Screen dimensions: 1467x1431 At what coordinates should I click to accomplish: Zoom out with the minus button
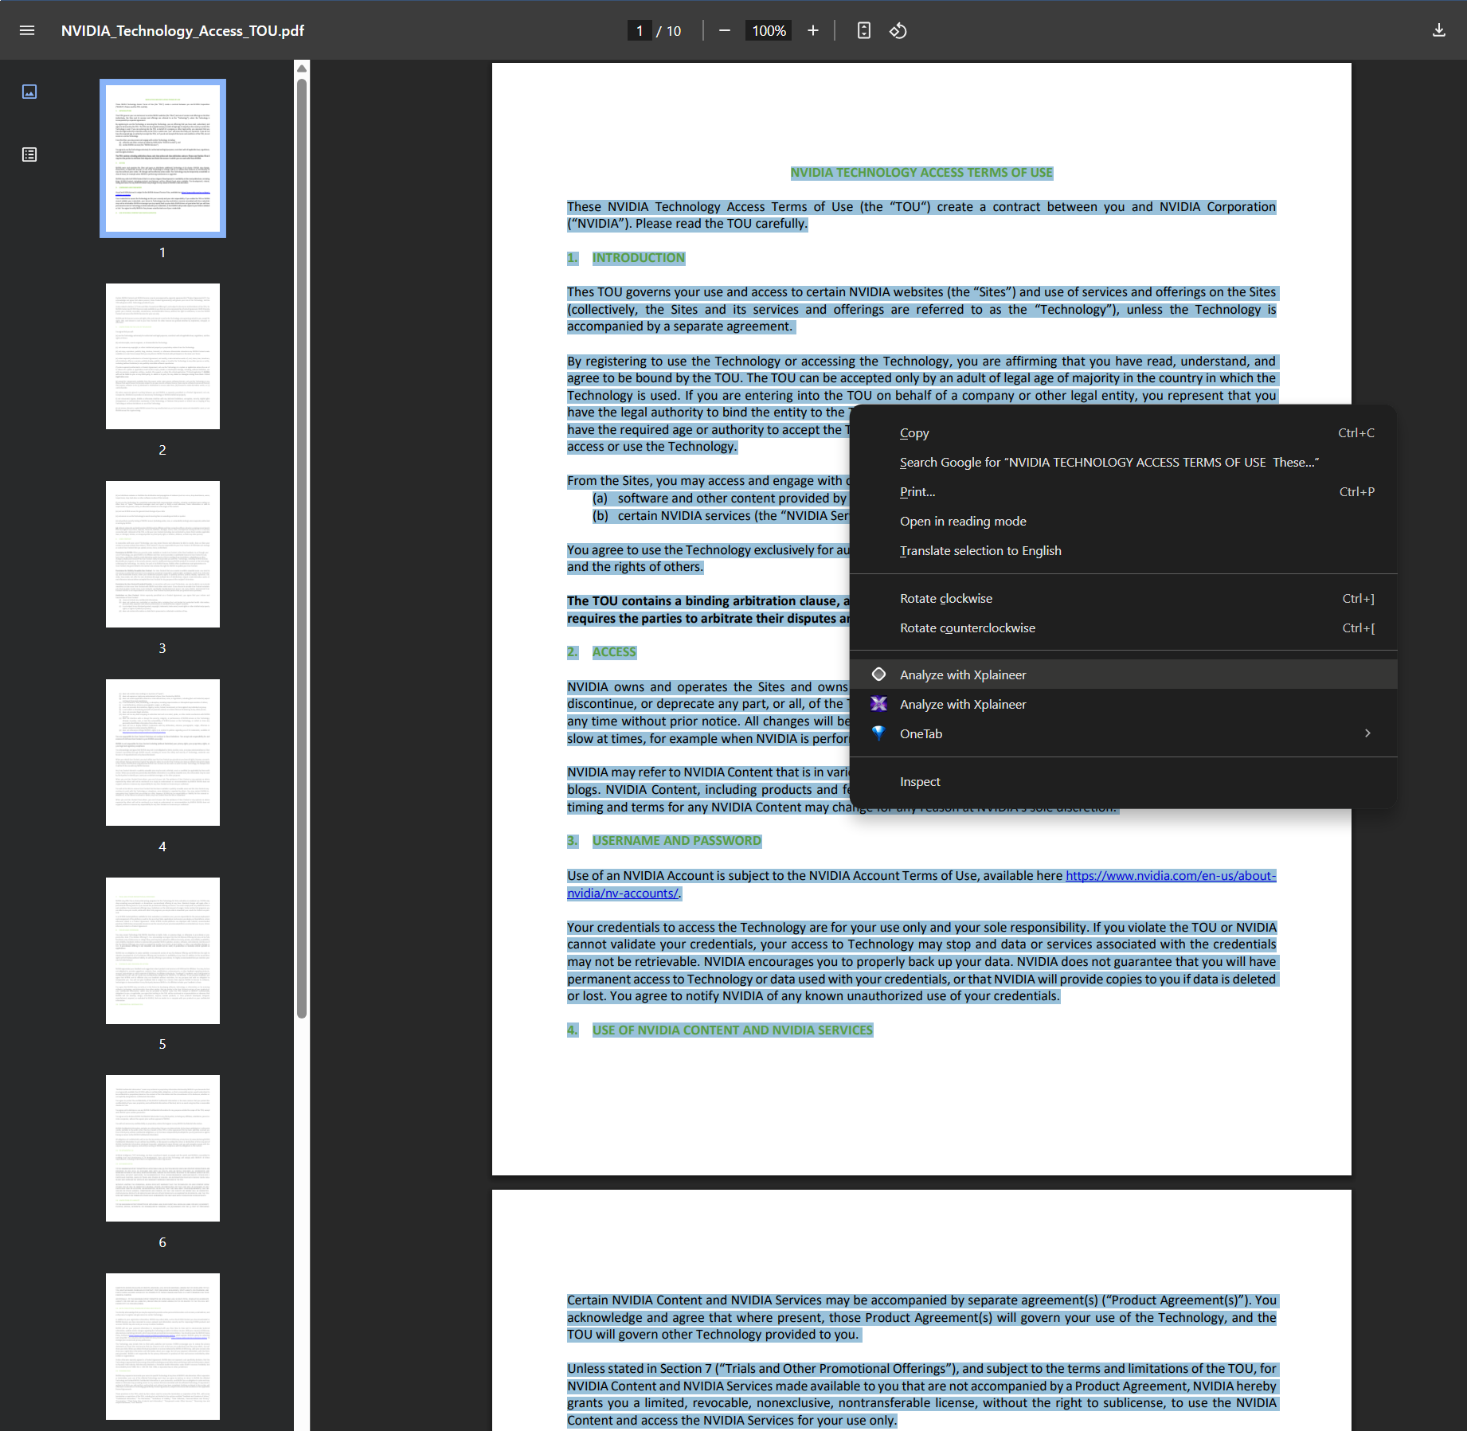point(724,30)
